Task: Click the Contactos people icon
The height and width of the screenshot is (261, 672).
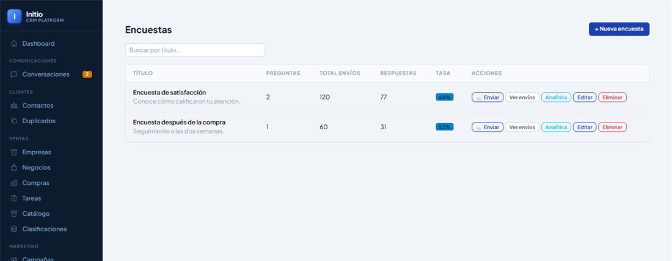Action: tap(14, 105)
